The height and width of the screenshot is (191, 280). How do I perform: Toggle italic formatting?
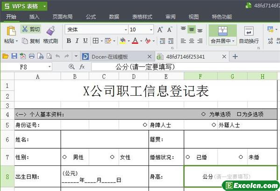pyautogui.click(x=77, y=41)
